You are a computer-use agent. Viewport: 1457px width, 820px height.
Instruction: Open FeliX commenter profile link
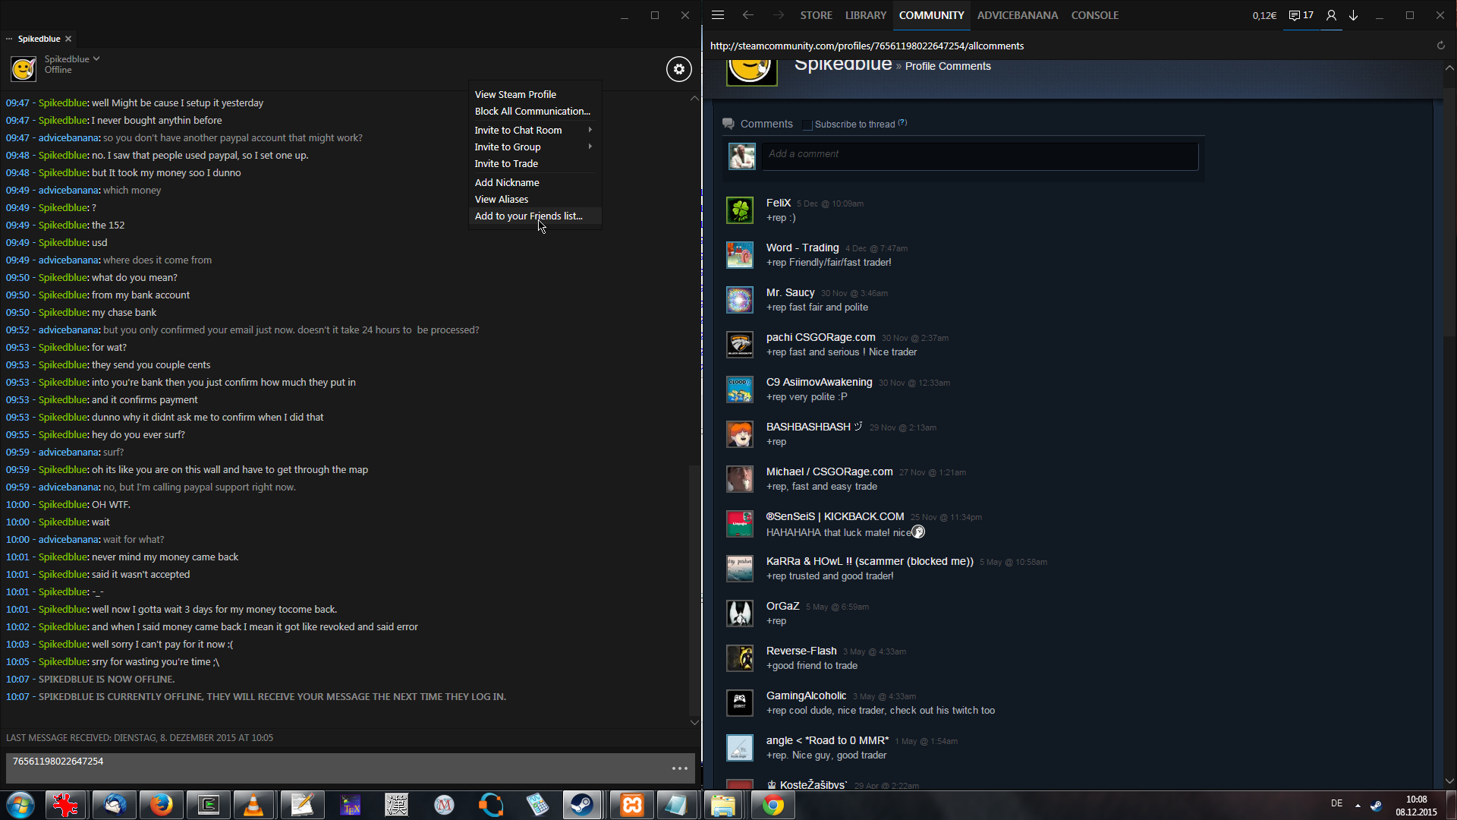tap(779, 203)
